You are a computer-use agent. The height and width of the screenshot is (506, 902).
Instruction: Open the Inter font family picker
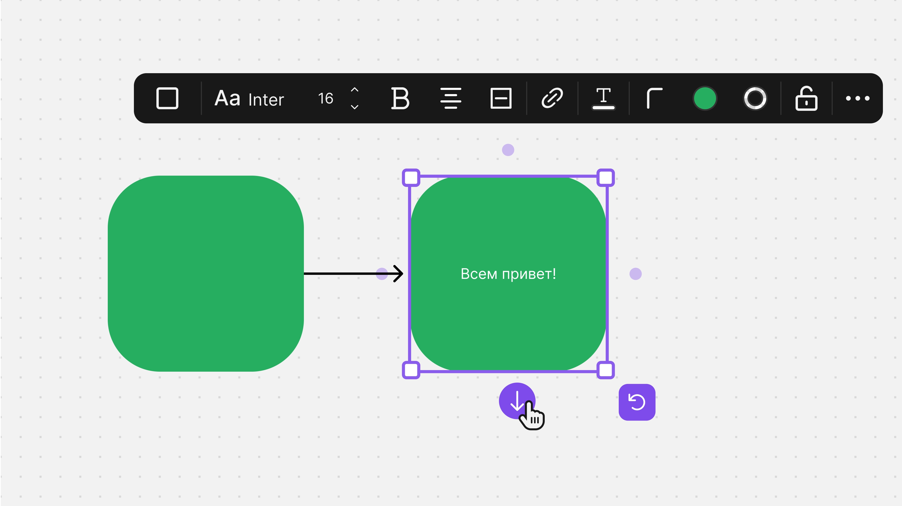click(x=249, y=98)
